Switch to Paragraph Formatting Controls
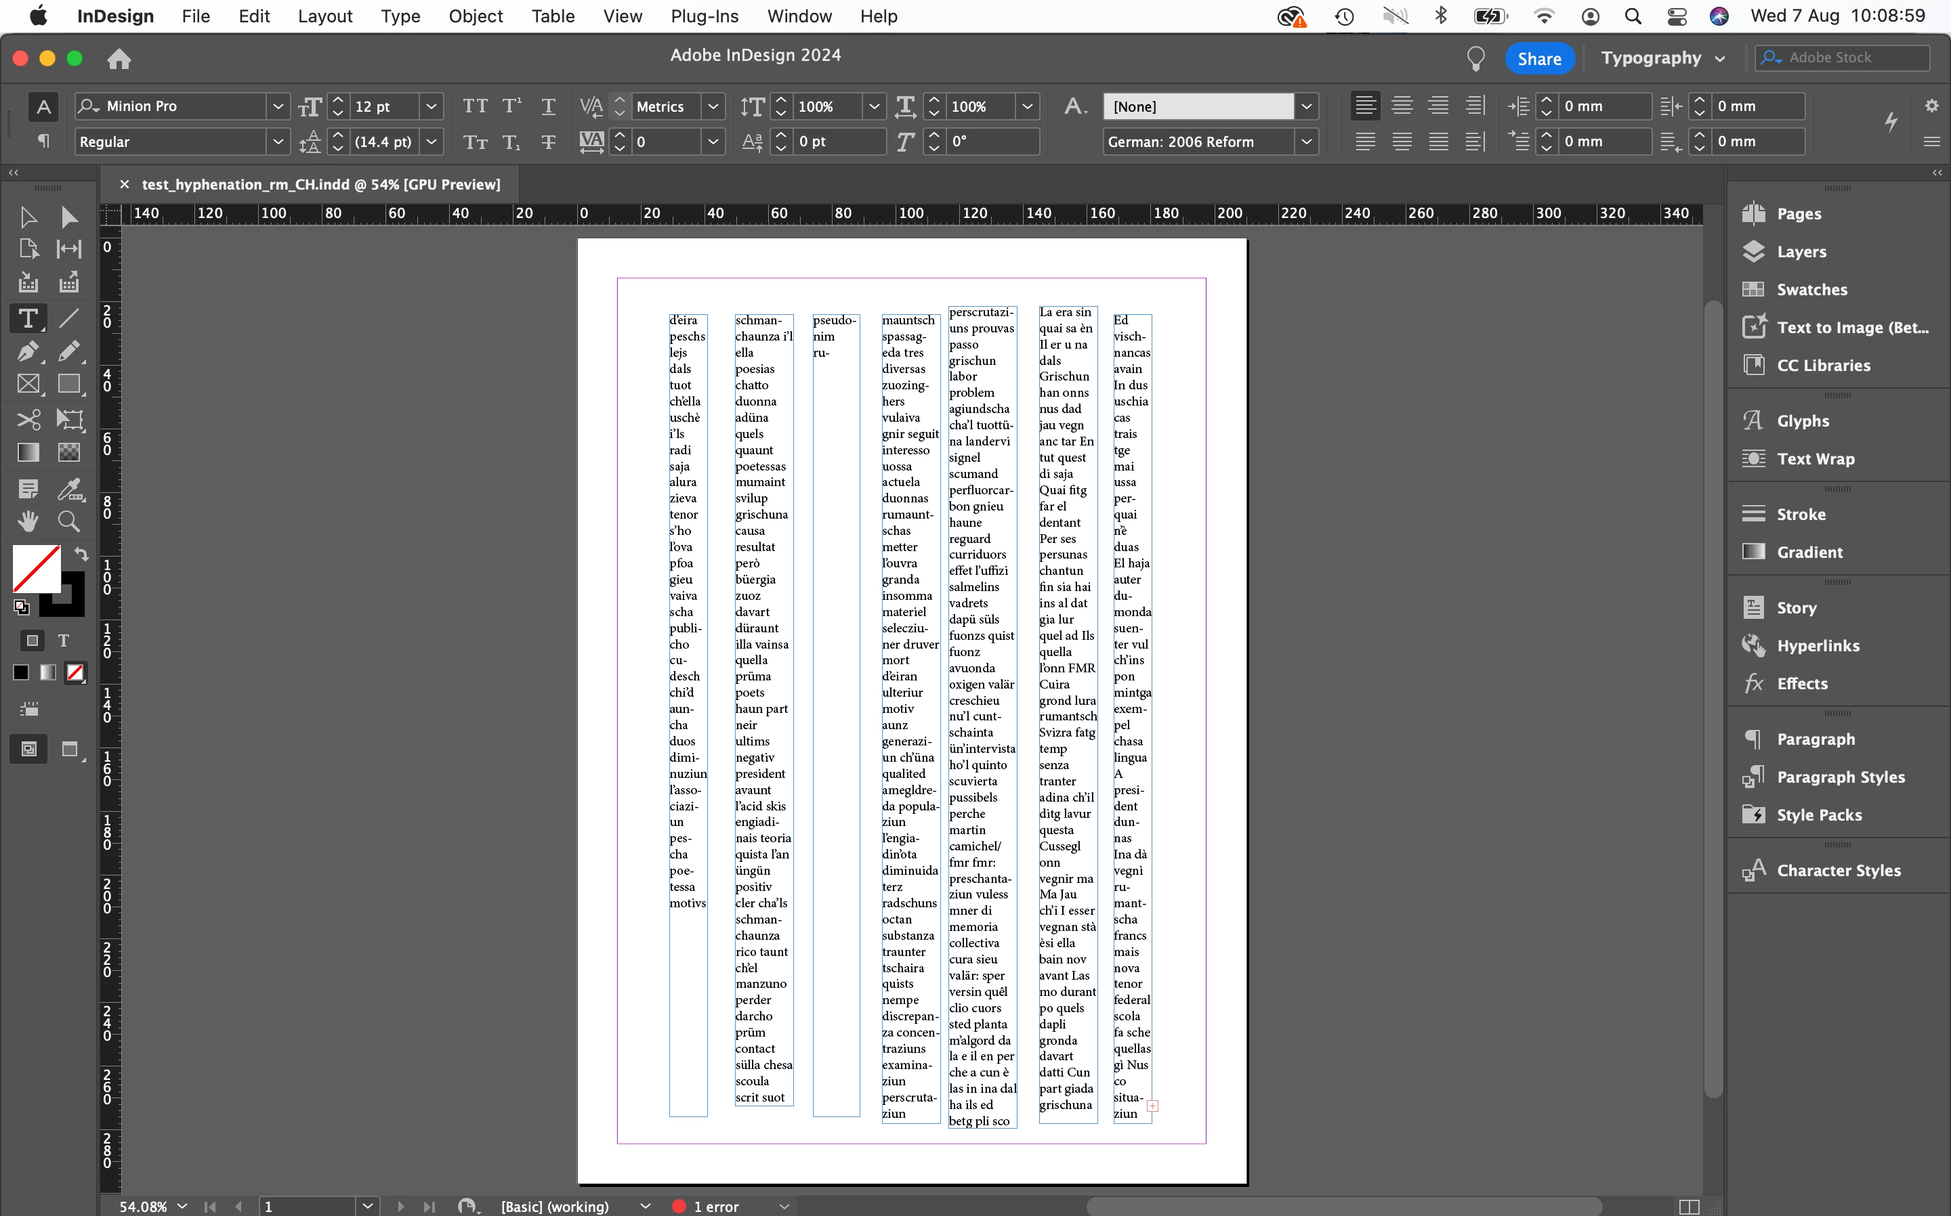Viewport: 1951px width, 1216px height. [x=43, y=142]
